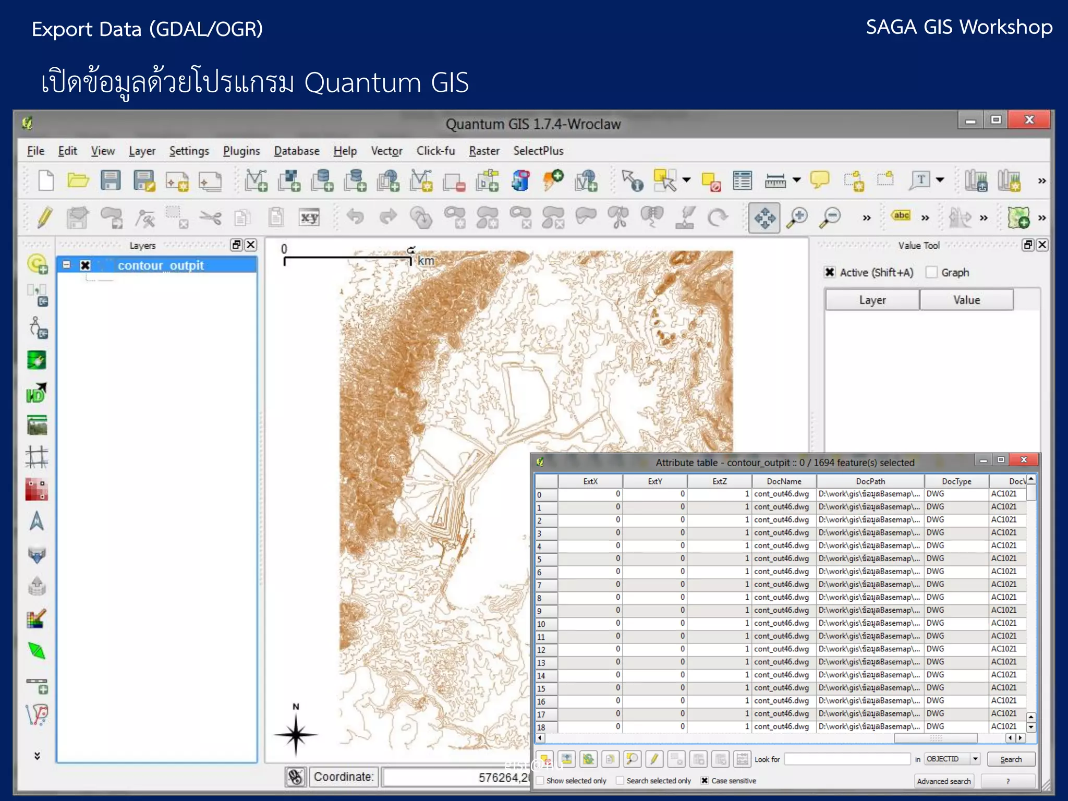Screen dimensions: 1068x801
Task: Add a raster layer from toolbar
Action: (289, 181)
